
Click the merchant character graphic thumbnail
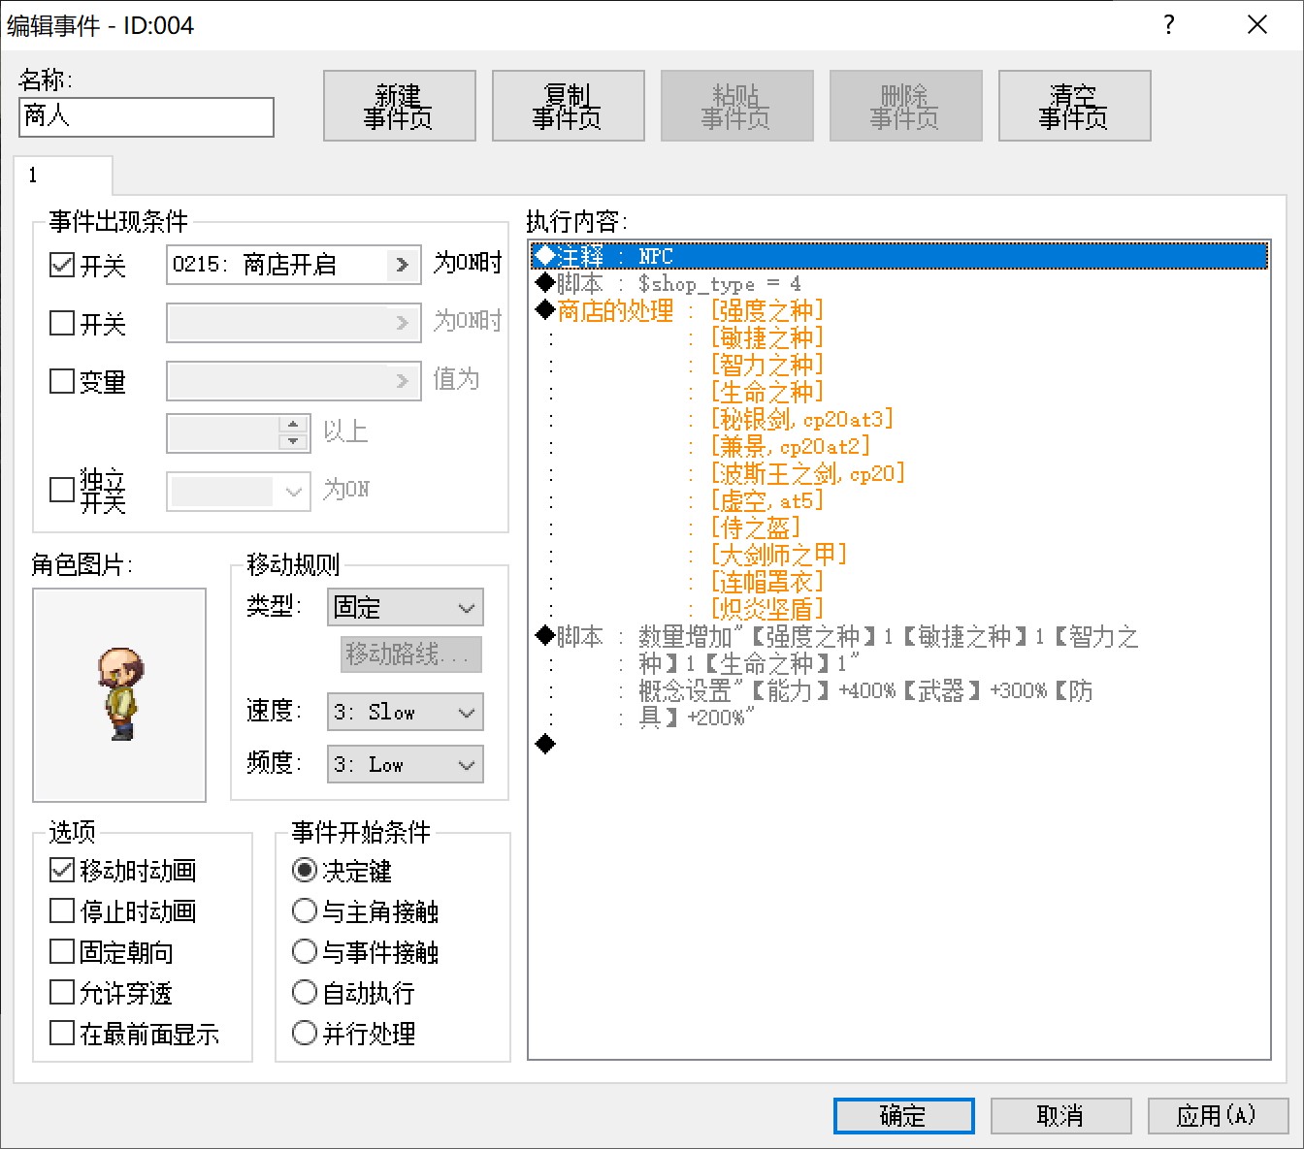click(120, 694)
